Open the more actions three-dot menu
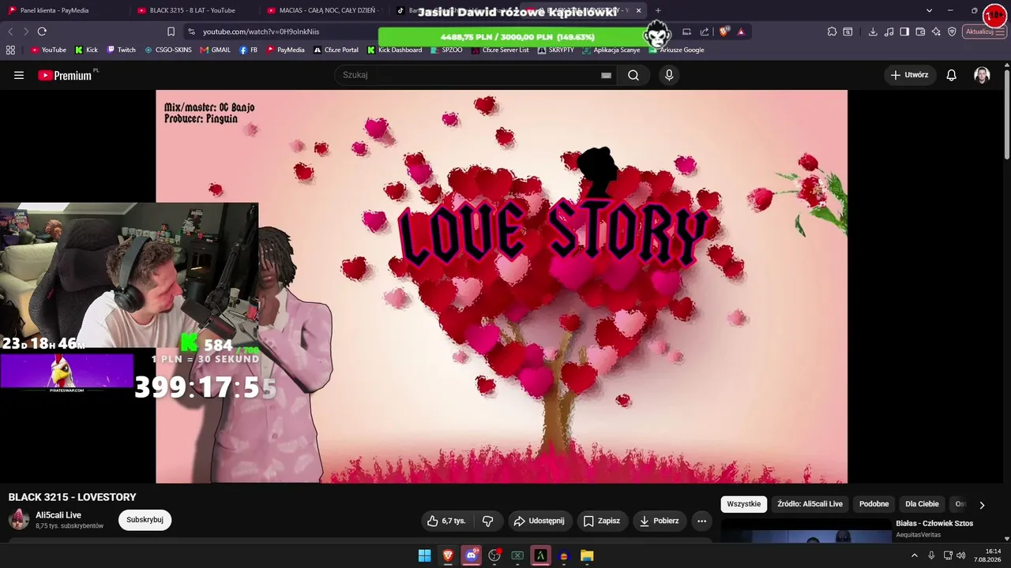 701,521
